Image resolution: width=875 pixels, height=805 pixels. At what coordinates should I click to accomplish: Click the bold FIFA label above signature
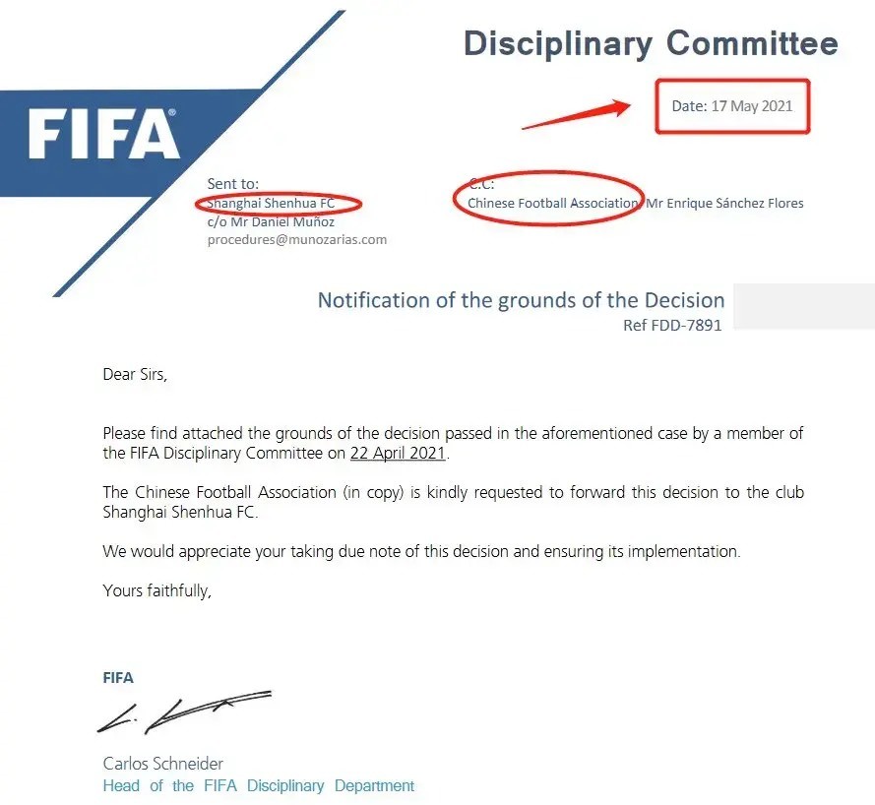coord(118,678)
